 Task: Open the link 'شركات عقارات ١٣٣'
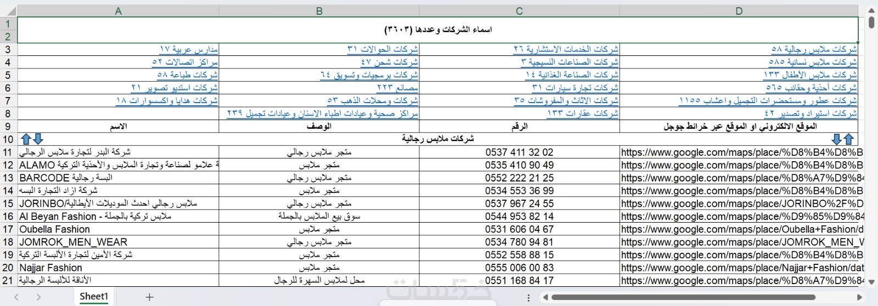point(583,114)
